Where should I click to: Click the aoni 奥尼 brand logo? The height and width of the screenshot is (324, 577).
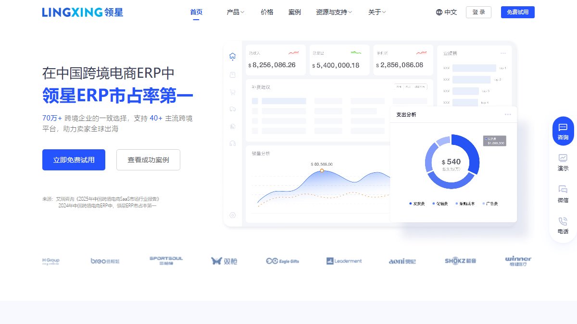tap(402, 261)
